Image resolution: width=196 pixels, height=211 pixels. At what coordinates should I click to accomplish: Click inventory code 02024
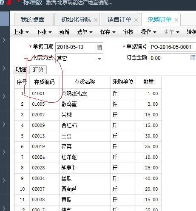(x=38, y=157)
